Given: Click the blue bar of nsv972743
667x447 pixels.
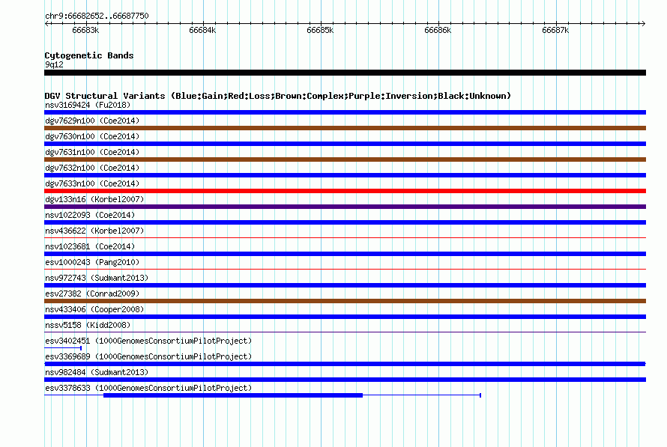Looking at the screenshot, I should tap(345, 285).
